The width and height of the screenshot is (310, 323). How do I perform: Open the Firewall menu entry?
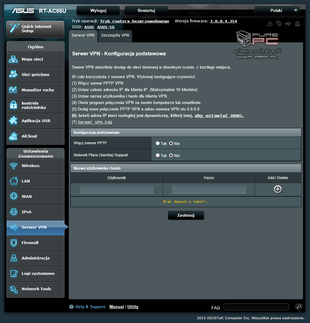[35, 243]
